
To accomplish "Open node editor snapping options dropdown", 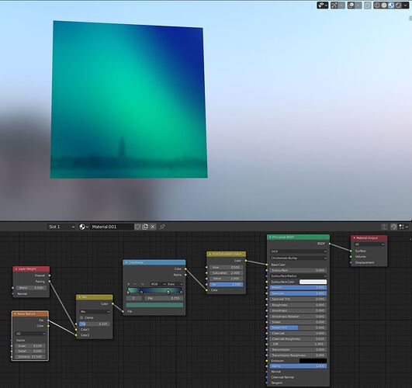I will pyautogui.click(x=403, y=227).
